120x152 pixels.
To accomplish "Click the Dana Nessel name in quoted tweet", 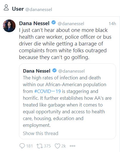I will coord(37,71).
